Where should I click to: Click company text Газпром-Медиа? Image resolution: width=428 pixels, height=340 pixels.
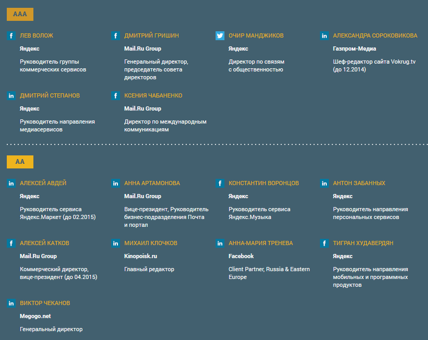click(354, 48)
